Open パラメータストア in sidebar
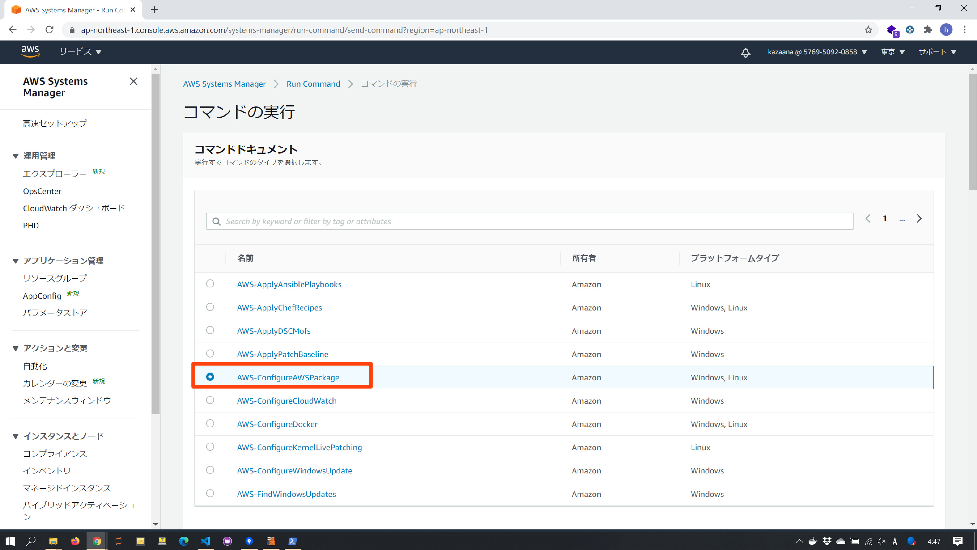This screenshot has width=977, height=550. [x=55, y=313]
